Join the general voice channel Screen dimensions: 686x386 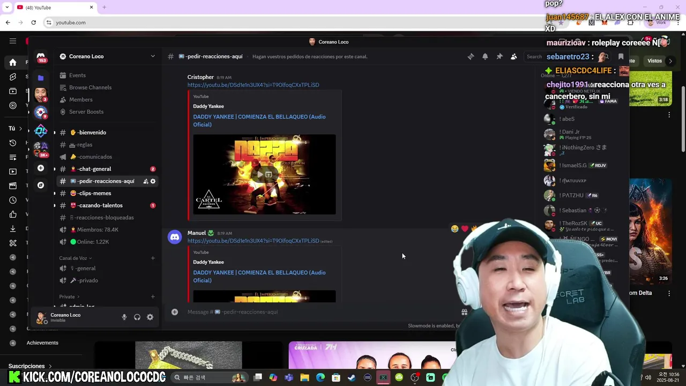click(107, 268)
